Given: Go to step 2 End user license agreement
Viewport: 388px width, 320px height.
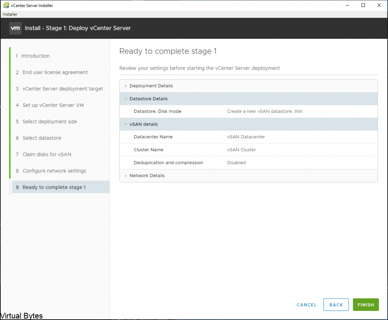Looking at the screenshot, I should [52, 72].
